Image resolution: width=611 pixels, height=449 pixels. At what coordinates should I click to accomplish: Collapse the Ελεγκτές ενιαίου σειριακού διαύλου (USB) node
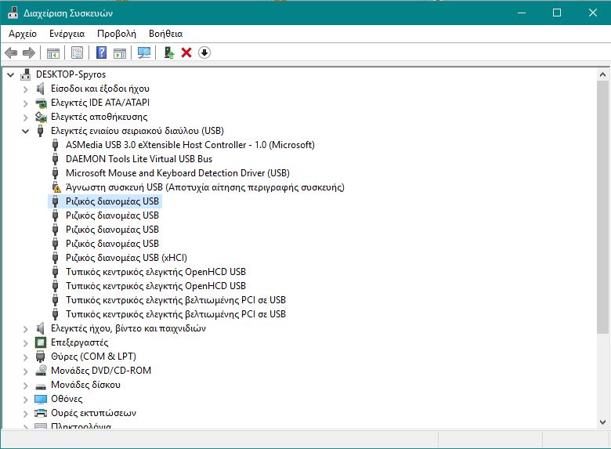coord(26,131)
